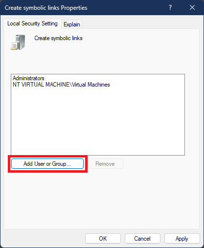Click the scroll document on the policy icon
The image size is (204, 248).
(x=14, y=46)
